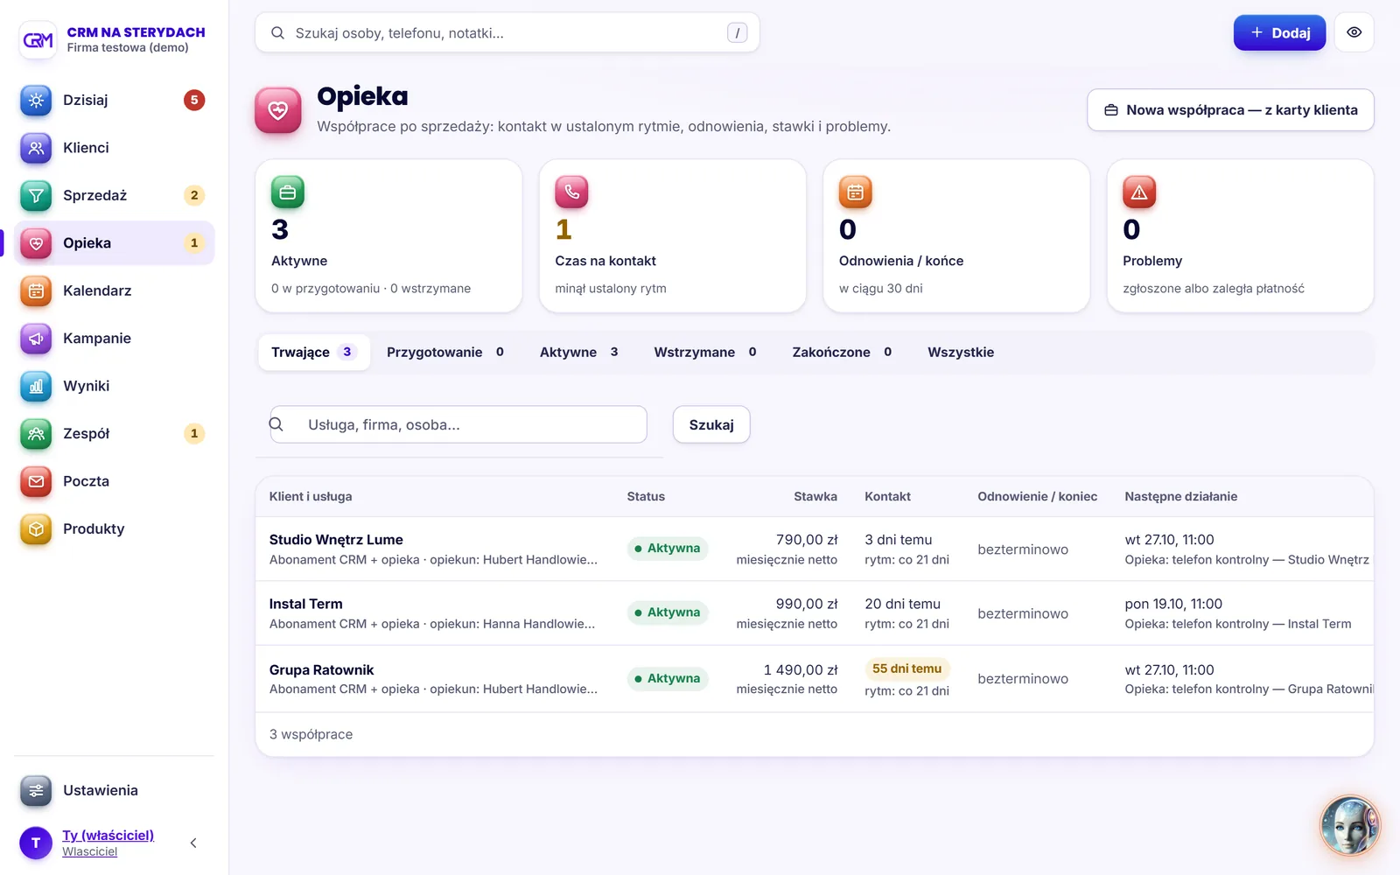
Task: Open the Wlasciciel role link
Action: point(90,851)
